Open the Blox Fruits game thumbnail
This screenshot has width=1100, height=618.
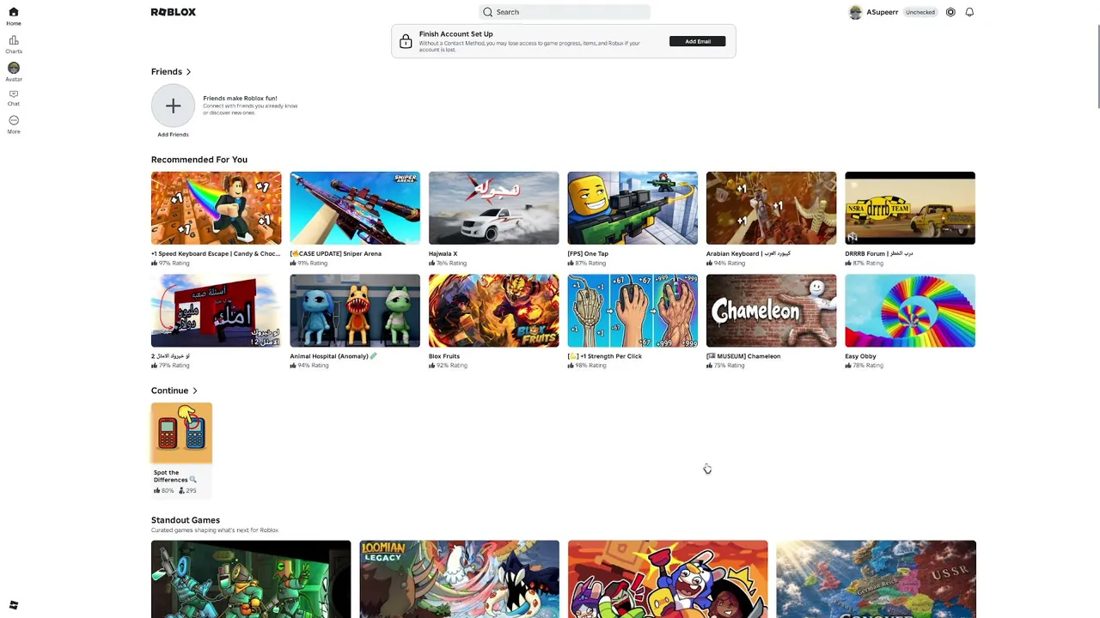click(x=494, y=311)
